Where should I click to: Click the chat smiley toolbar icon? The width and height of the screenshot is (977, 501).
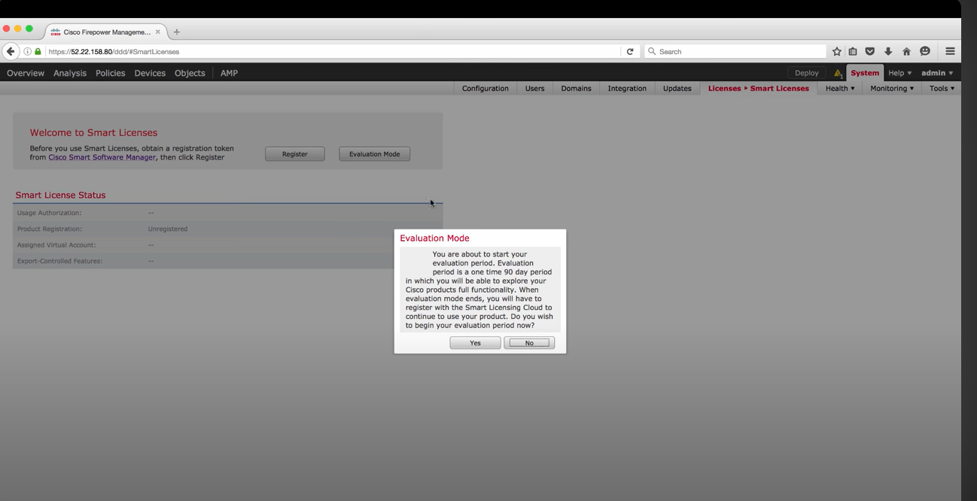(925, 51)
